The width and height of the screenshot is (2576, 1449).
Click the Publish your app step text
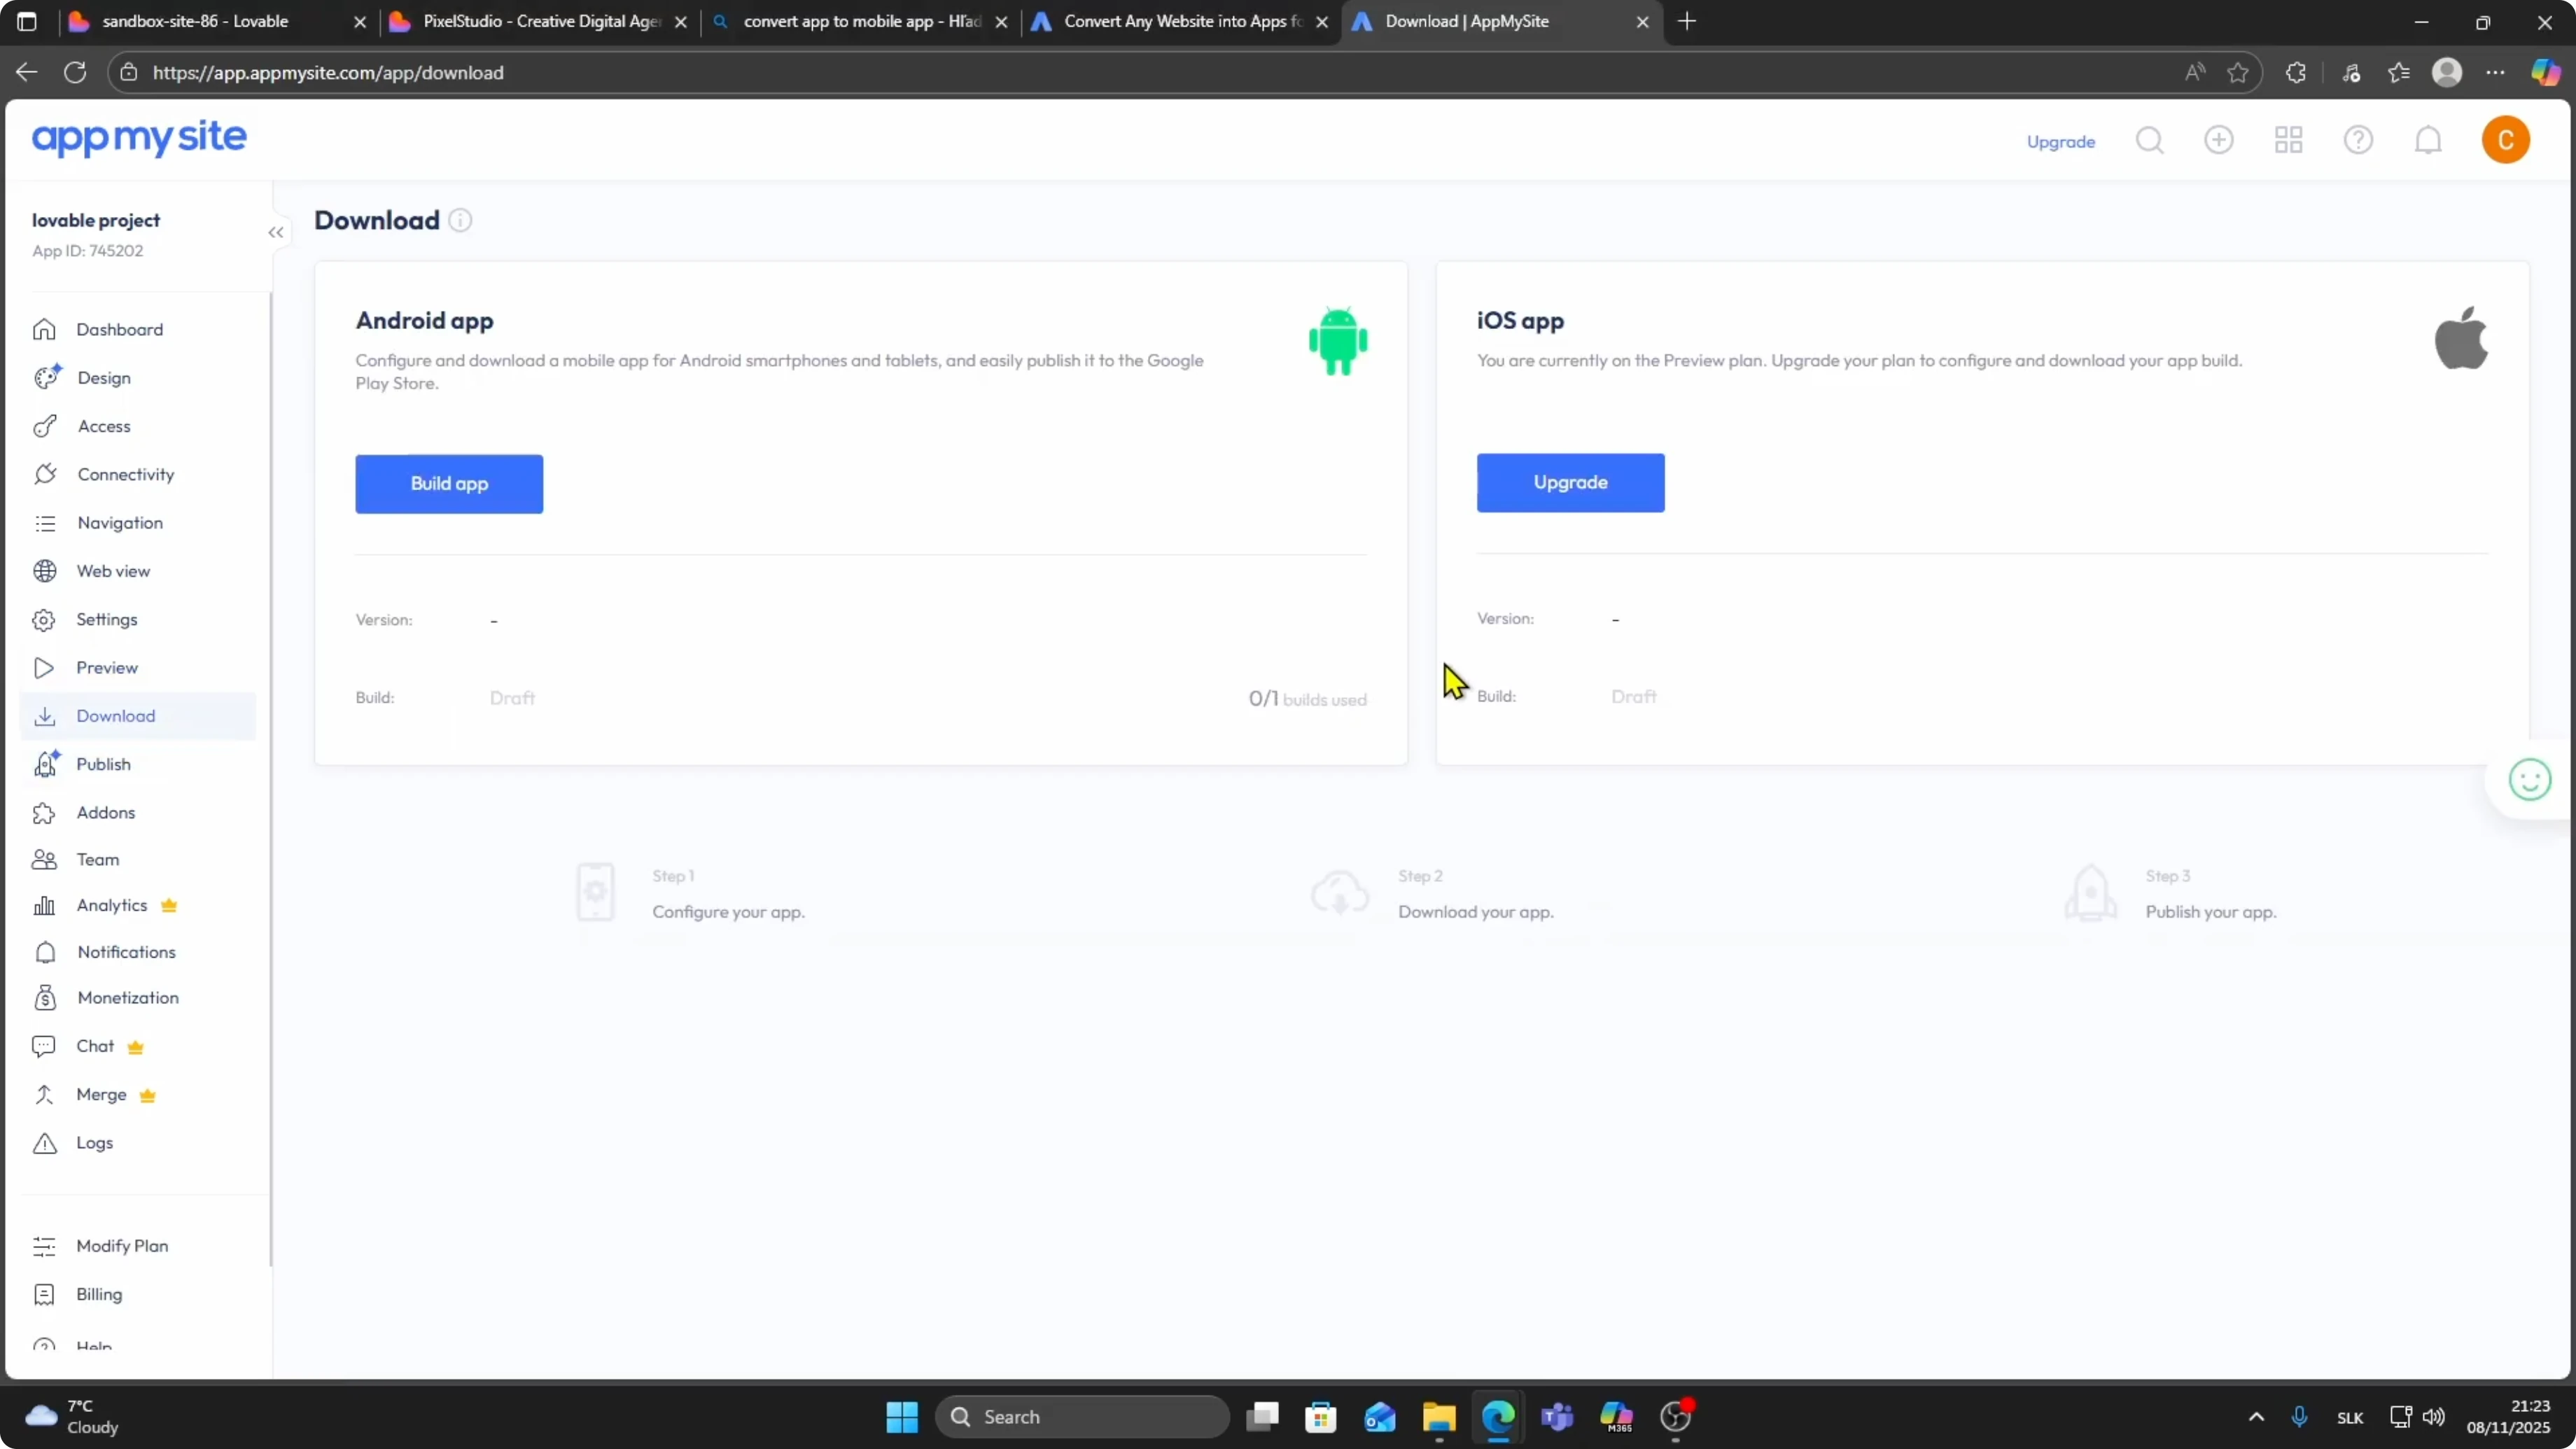[x=2210, y=912]
